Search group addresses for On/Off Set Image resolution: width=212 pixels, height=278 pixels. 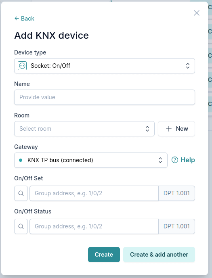[21, 193]
